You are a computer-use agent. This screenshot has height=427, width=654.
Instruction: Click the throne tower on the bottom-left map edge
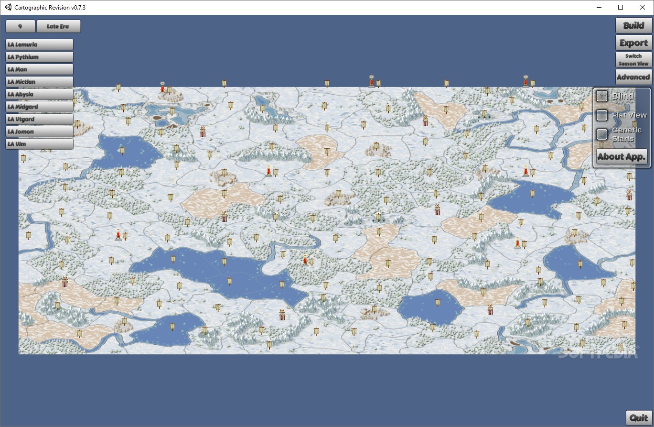click(64, 282)
